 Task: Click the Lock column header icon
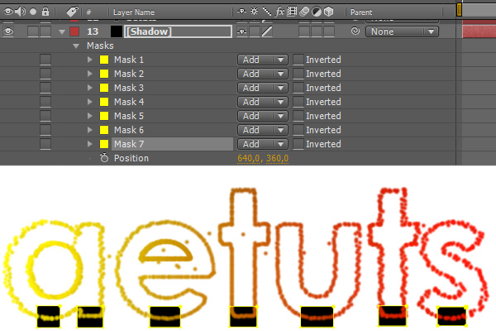[45, 12]
